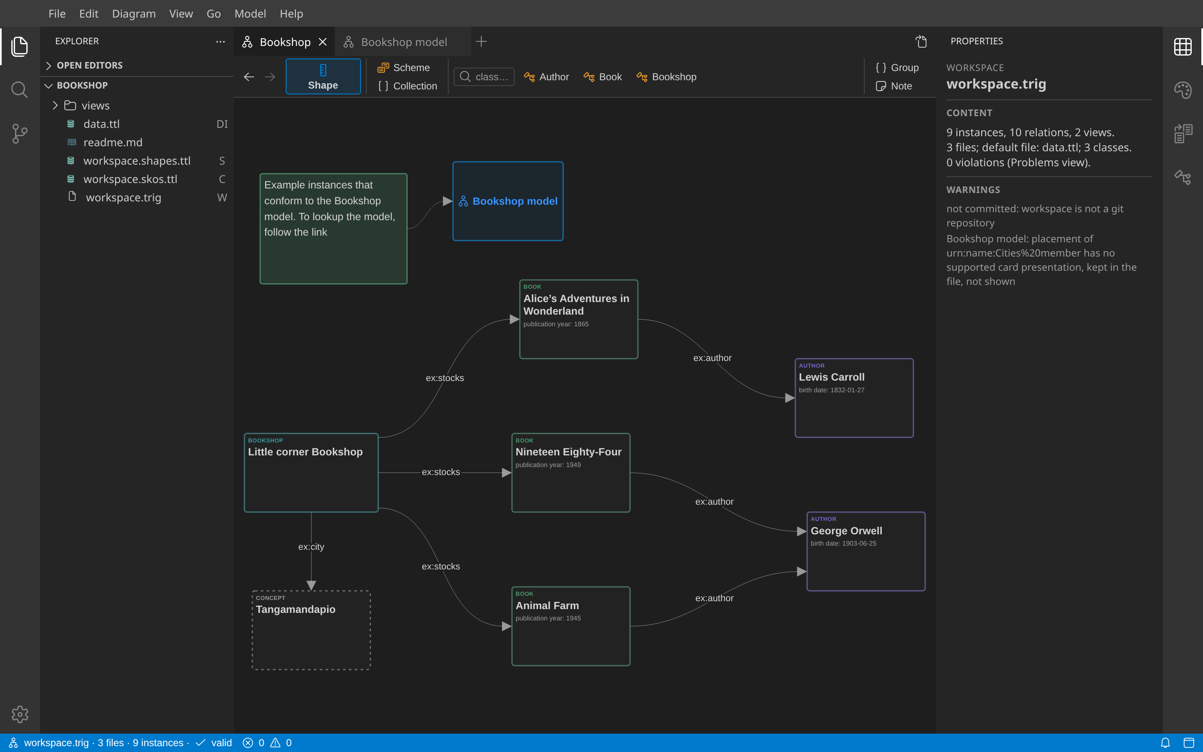Open workspace.shapes.ttl in the explorer
This screenshot has height=752, width=1203.
tap(137, 161)
